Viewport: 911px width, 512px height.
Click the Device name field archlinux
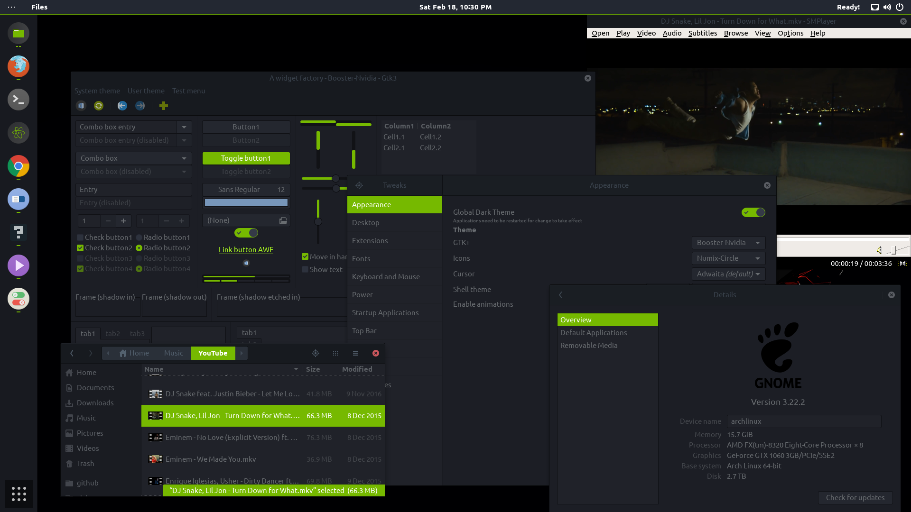(804, 421)
